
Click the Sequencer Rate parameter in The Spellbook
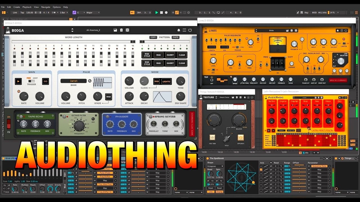pos(320,166)
